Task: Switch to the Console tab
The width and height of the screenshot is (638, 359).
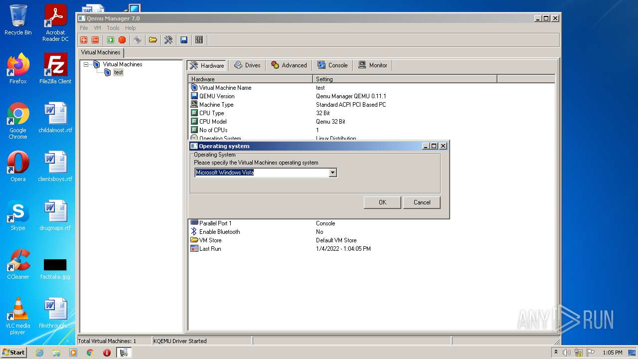Action: (332, 65)
